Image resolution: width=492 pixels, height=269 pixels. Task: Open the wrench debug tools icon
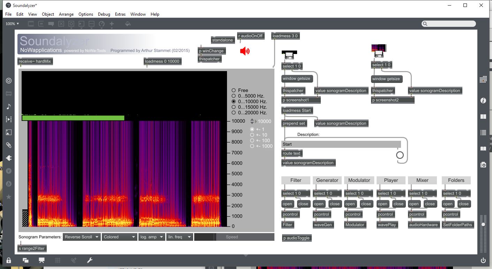click(89, 260)
